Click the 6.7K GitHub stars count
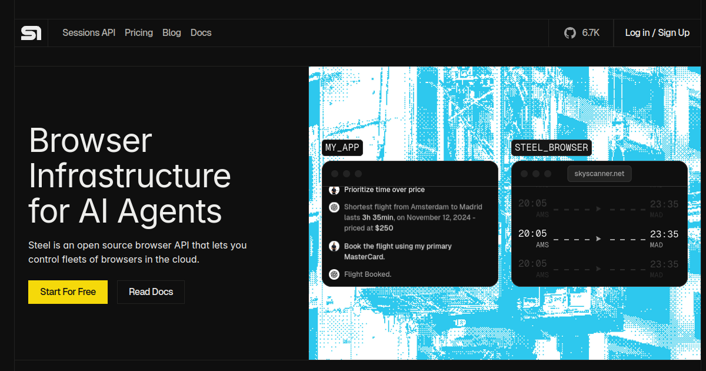The height and width of the screenshot is (371, 706). 591,33
